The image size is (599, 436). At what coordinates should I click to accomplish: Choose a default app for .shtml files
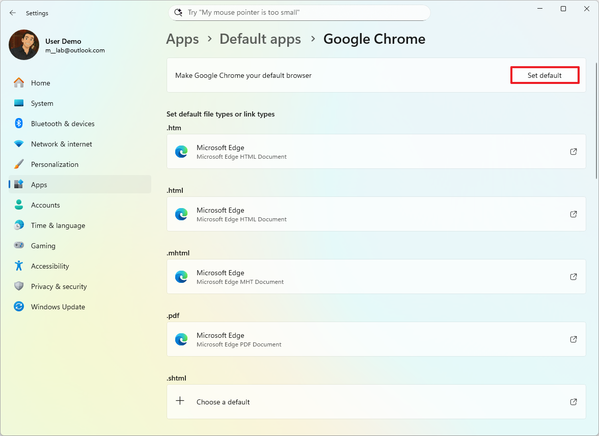(x=223, y=401)
